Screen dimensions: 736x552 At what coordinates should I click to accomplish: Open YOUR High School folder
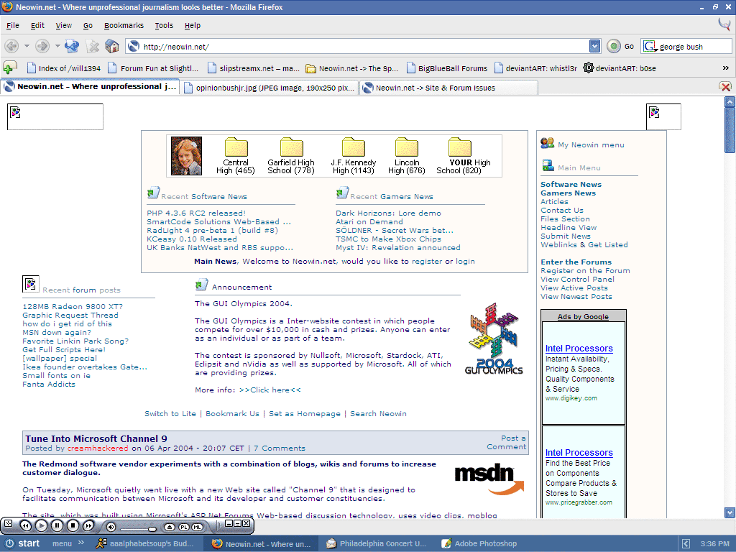pyautogui.click(x=459, y=147)
